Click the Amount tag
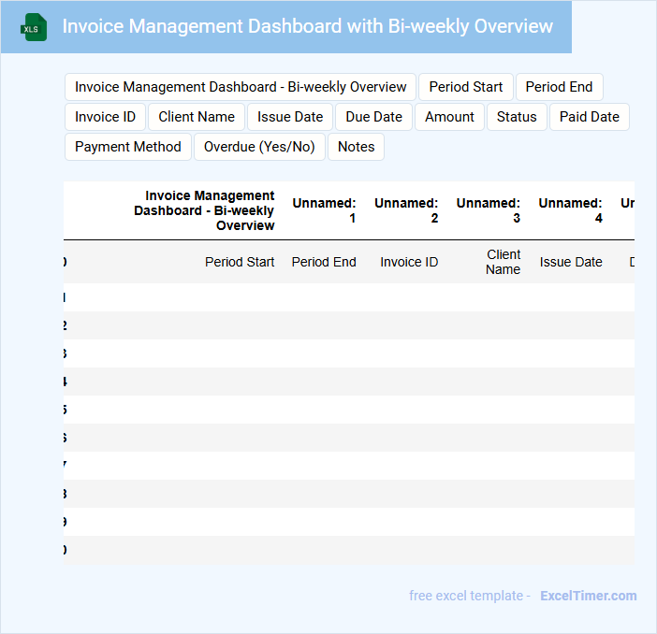Viewport: 657px width, 634px height. [449, 117]
